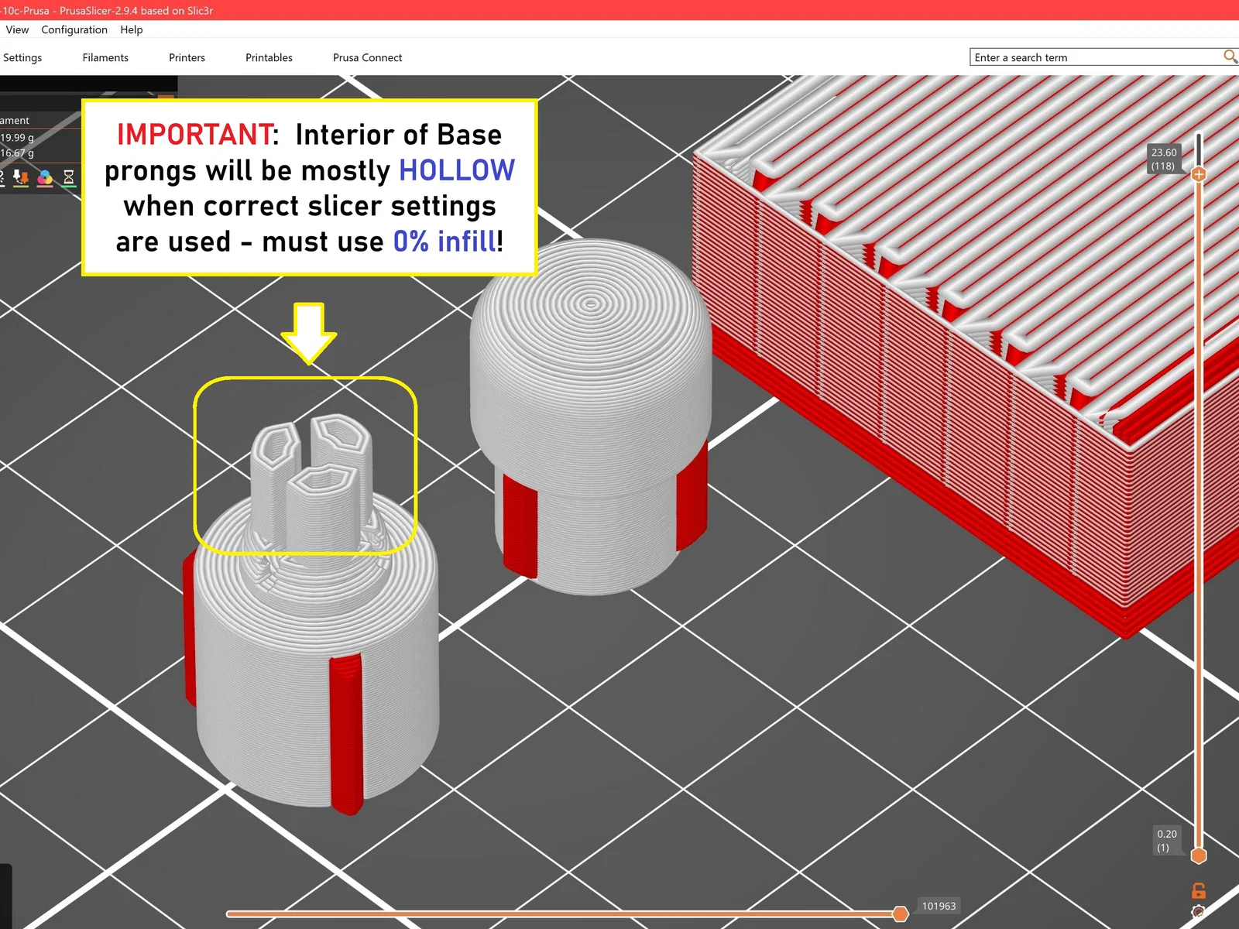The height and width of the screenshot is (929, 1239).
Task: Click the search term input field
Action: click(1096, 57)
